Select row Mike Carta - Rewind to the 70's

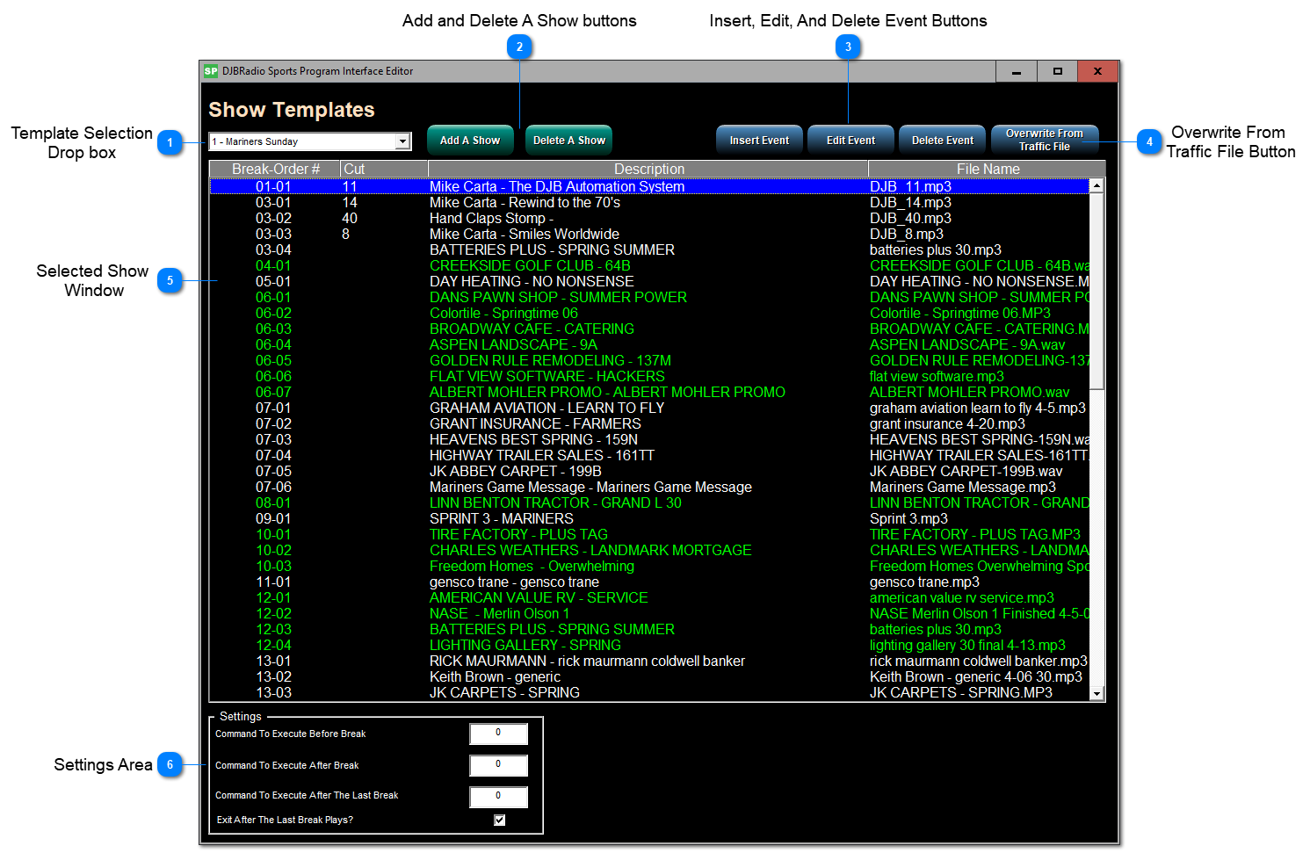pos(650,202)
